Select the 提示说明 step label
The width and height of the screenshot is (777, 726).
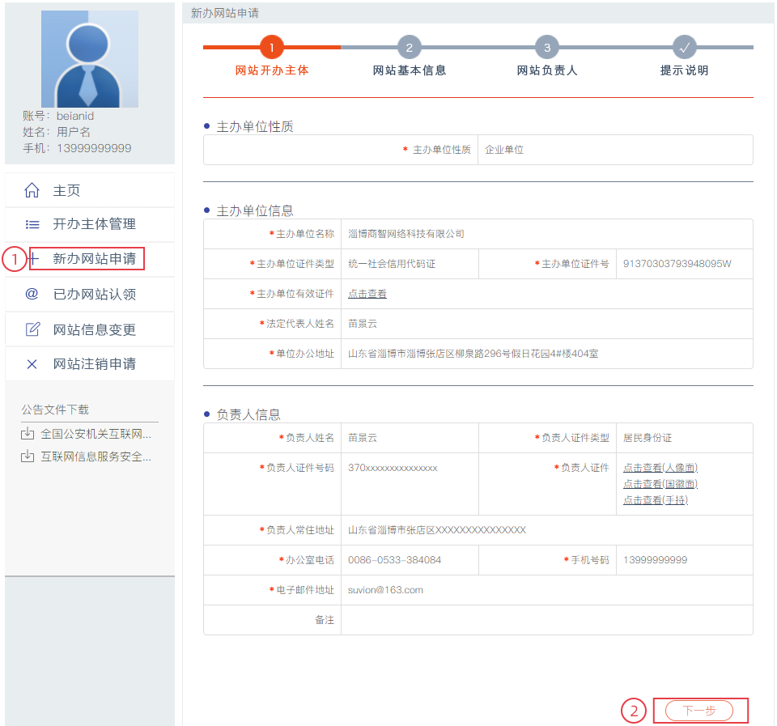(x=685, y=70)
